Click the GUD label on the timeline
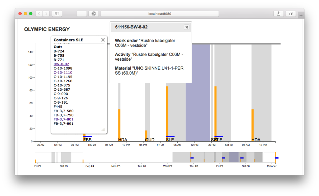 tap(150, 140)
